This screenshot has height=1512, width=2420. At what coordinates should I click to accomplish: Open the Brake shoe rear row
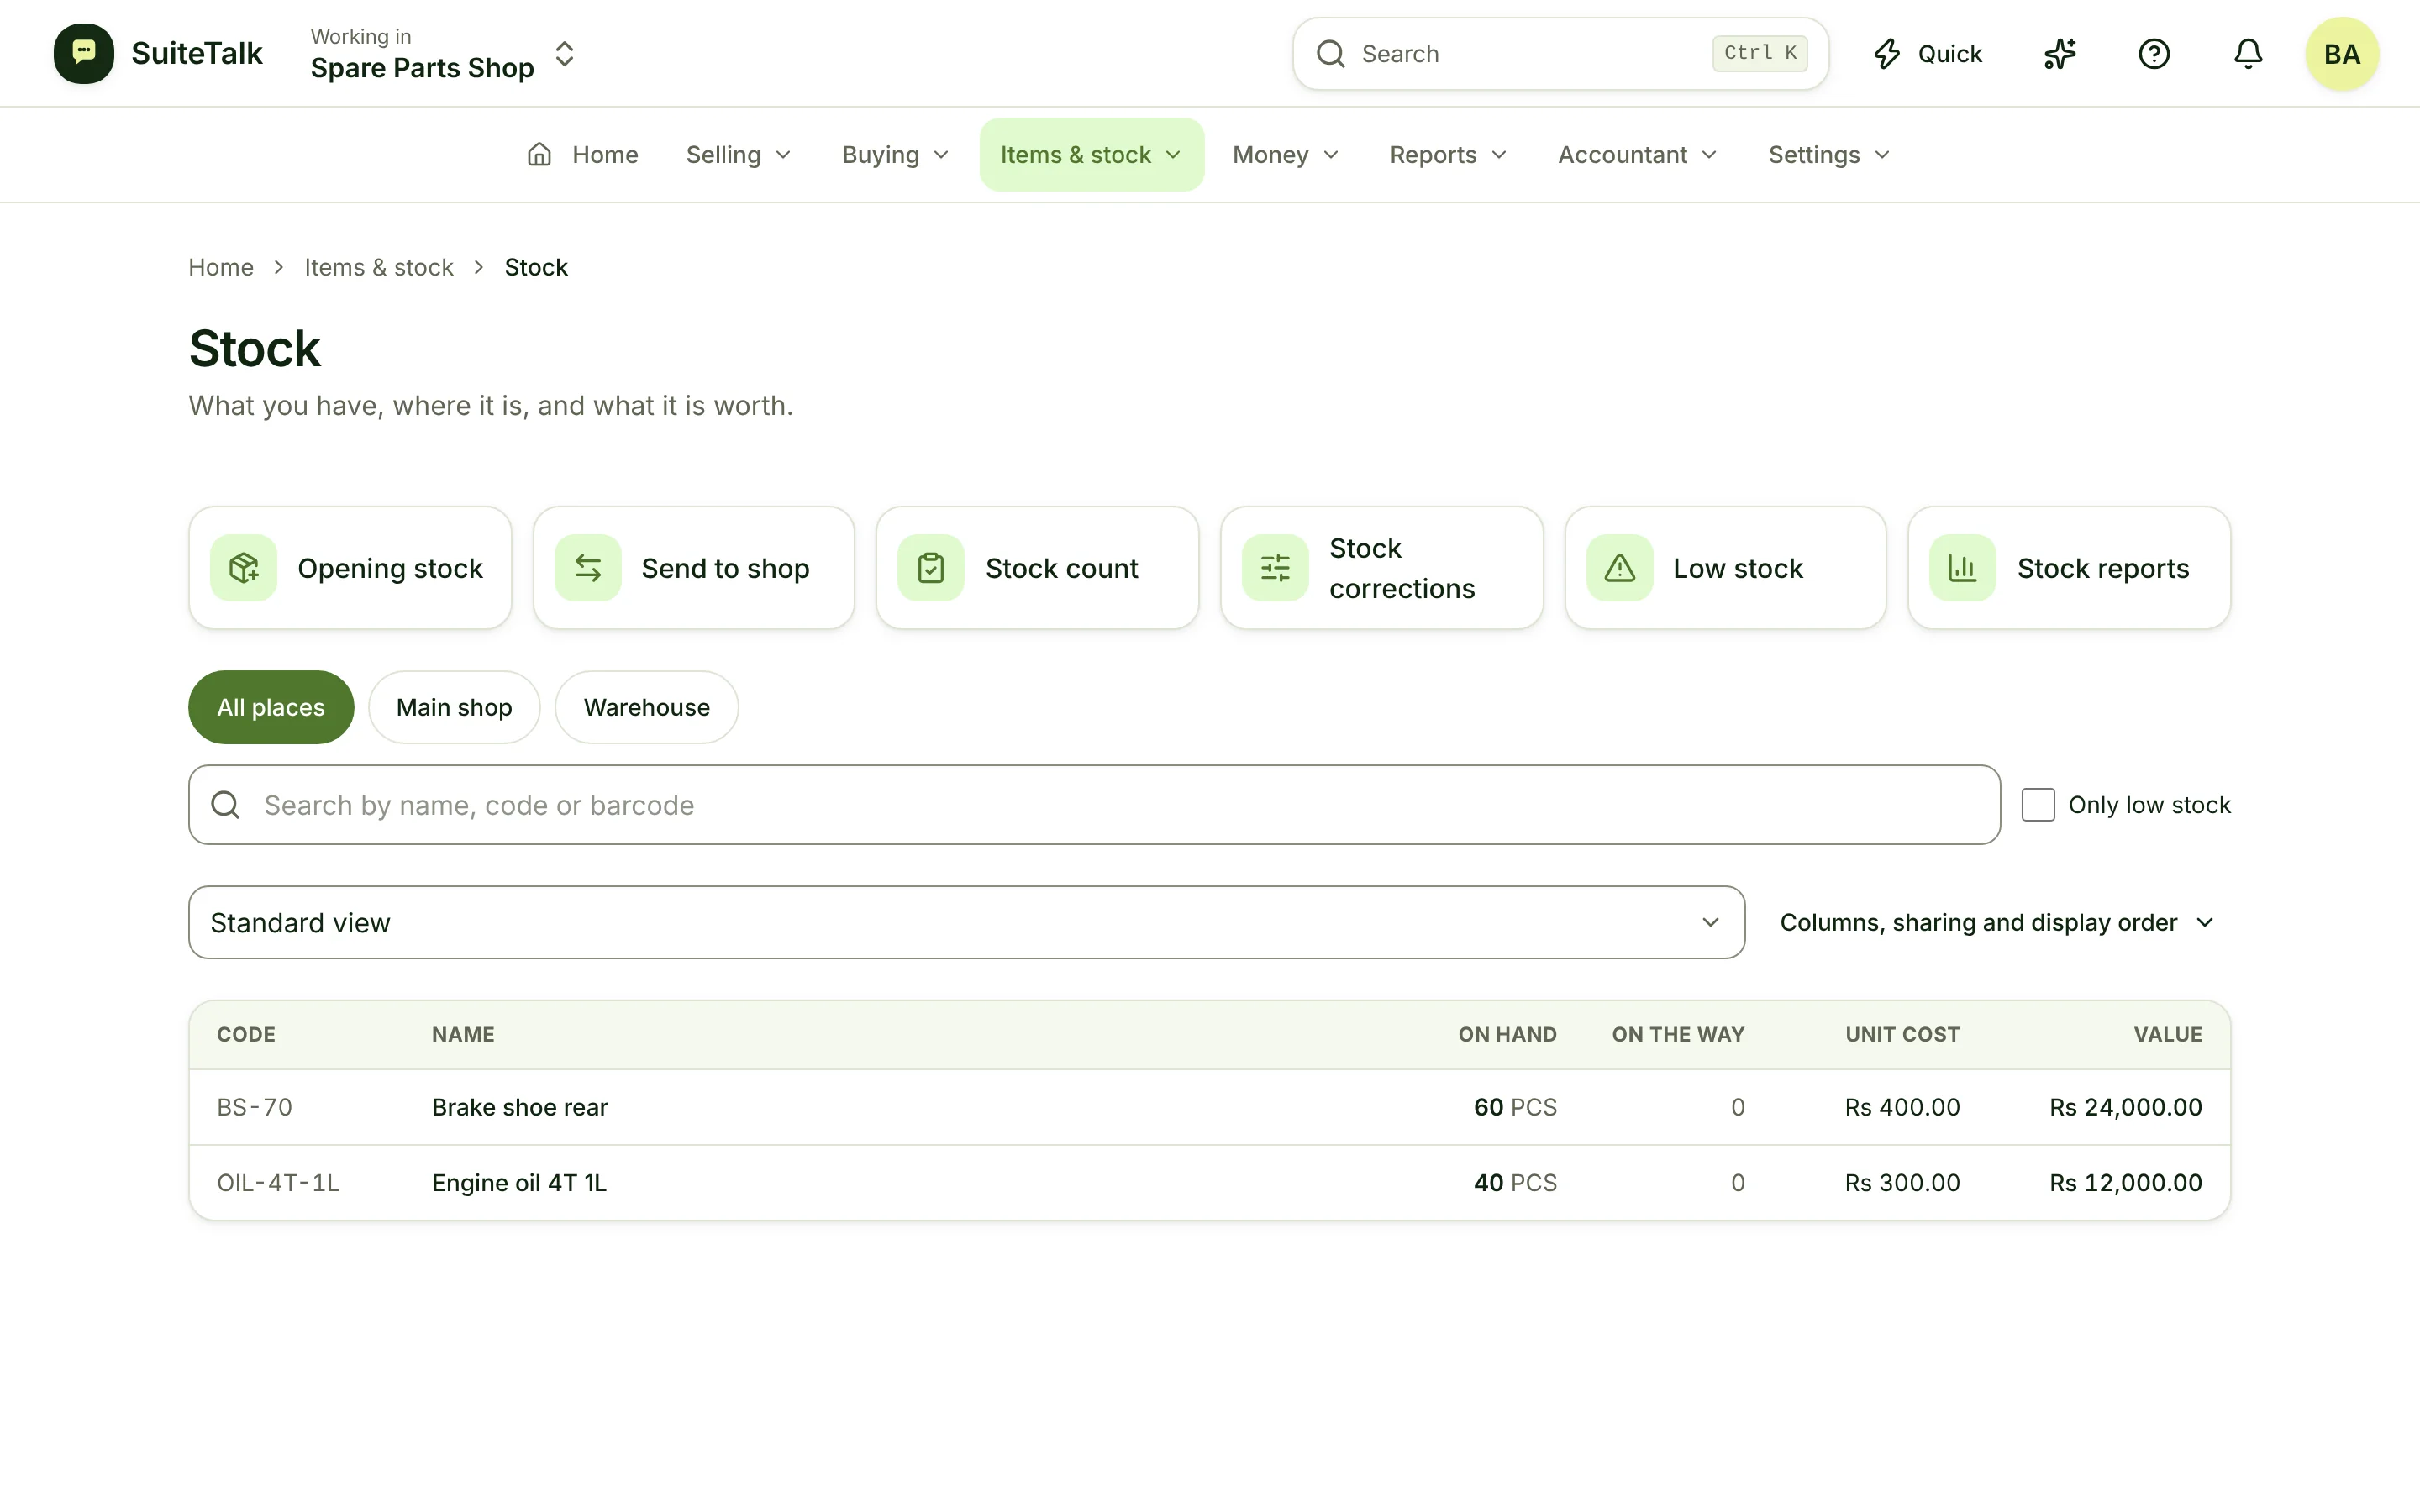[1210, 1107]
